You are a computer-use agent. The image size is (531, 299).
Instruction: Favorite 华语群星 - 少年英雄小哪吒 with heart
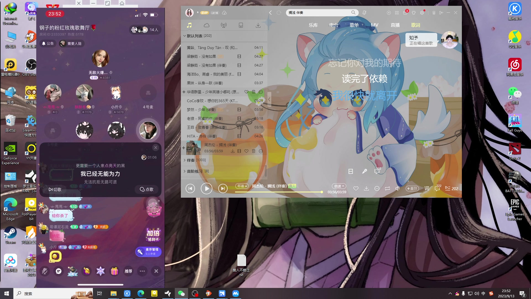click(246, 92)
